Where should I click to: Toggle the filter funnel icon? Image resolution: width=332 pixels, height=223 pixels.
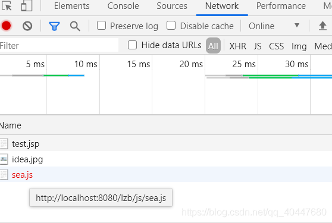[54, 26]
